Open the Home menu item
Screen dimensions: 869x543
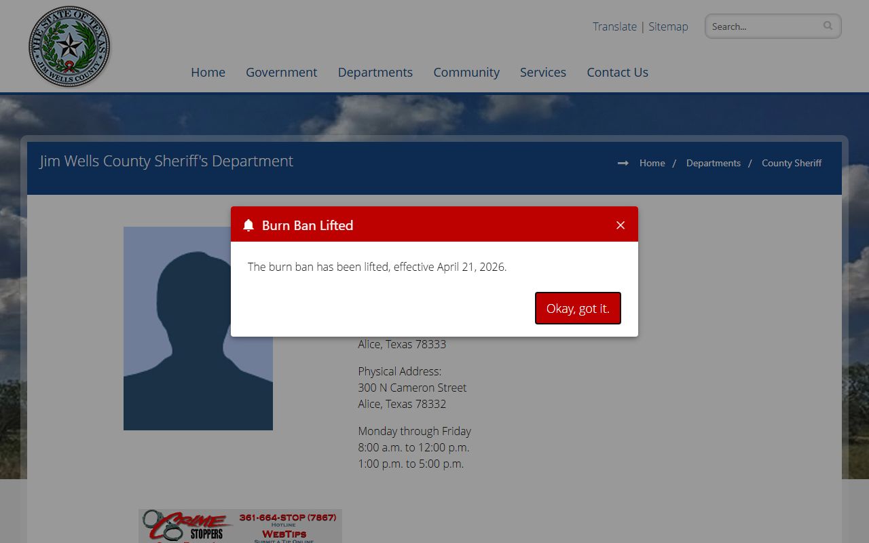point(208,72)
